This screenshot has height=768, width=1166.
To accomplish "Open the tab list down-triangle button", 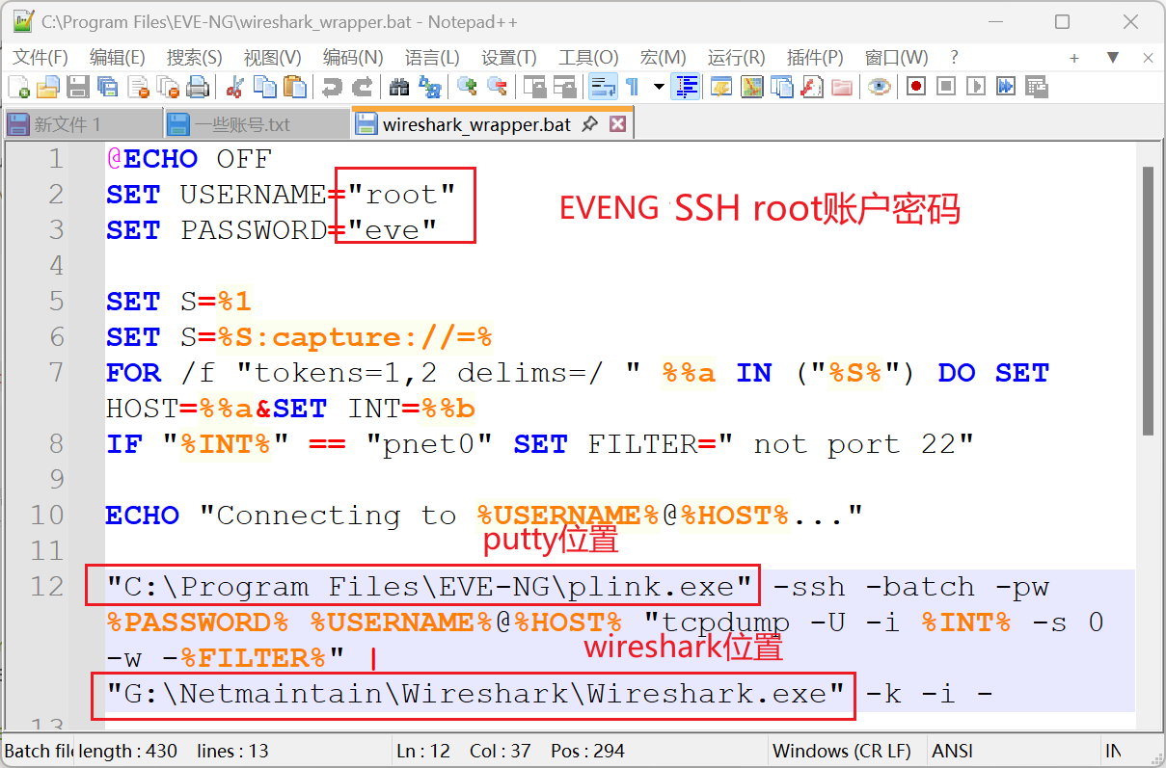I will (1113, 58).
